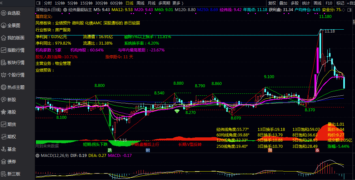
Task: Click the 财 financial event marker
Action: pyautogui.click(x=148, y=150)
